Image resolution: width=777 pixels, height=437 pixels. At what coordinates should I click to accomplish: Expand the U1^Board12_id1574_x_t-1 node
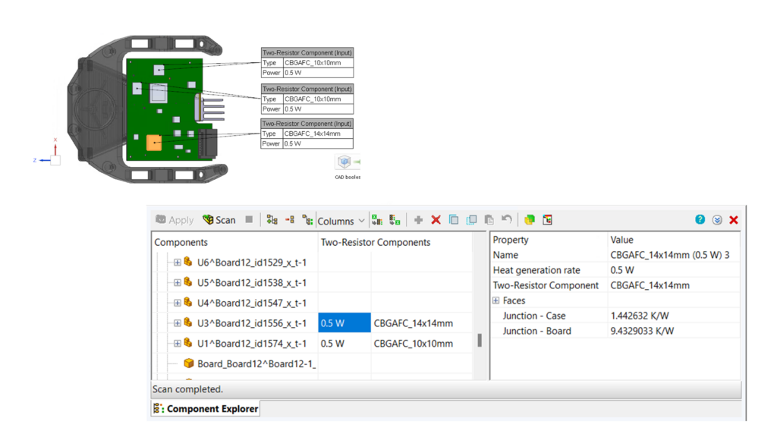click(x=177, y=344)
